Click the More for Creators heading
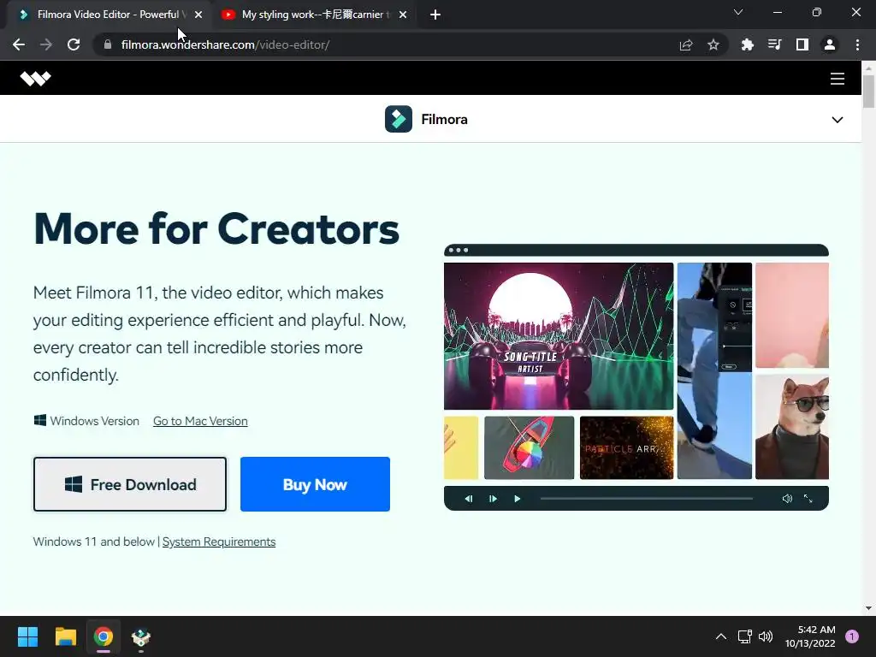 pyautogui.click(x=216, y=229)
